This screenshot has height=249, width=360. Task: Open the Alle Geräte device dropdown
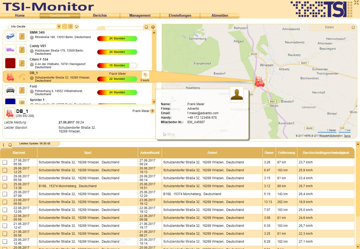pyautogui.click(x=34, y=26)
